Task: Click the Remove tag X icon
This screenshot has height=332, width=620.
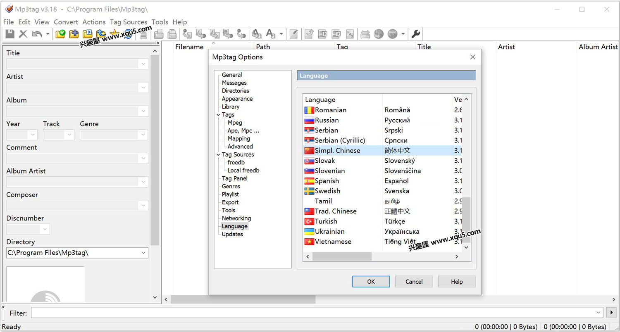Action: tap(23, 34)
